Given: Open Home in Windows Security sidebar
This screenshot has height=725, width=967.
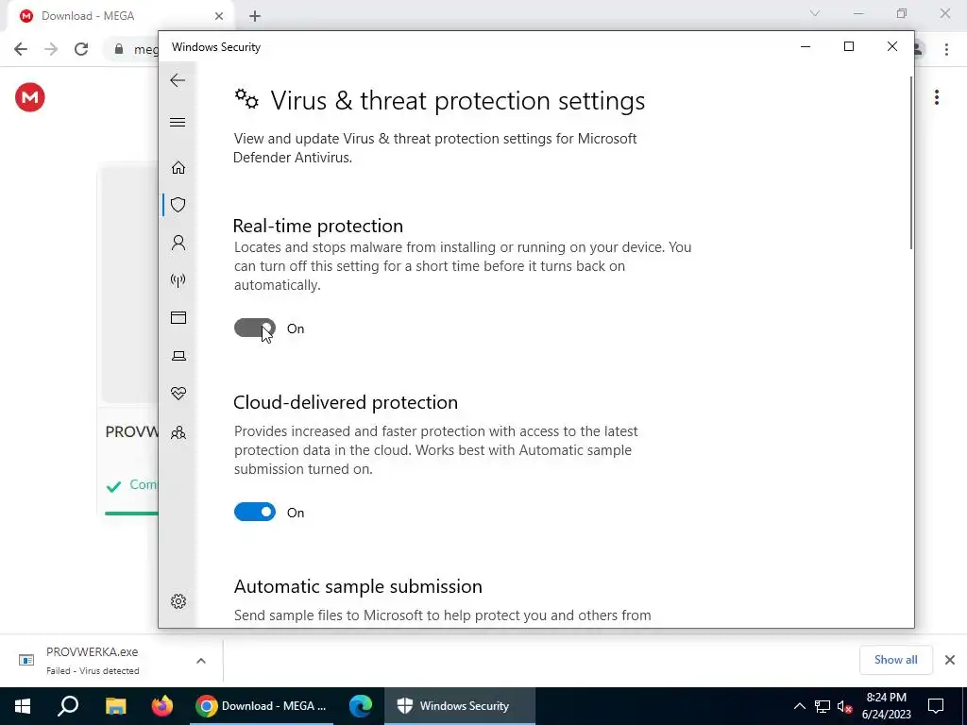Looking at the screenshot, I should (x=178, y=168).
